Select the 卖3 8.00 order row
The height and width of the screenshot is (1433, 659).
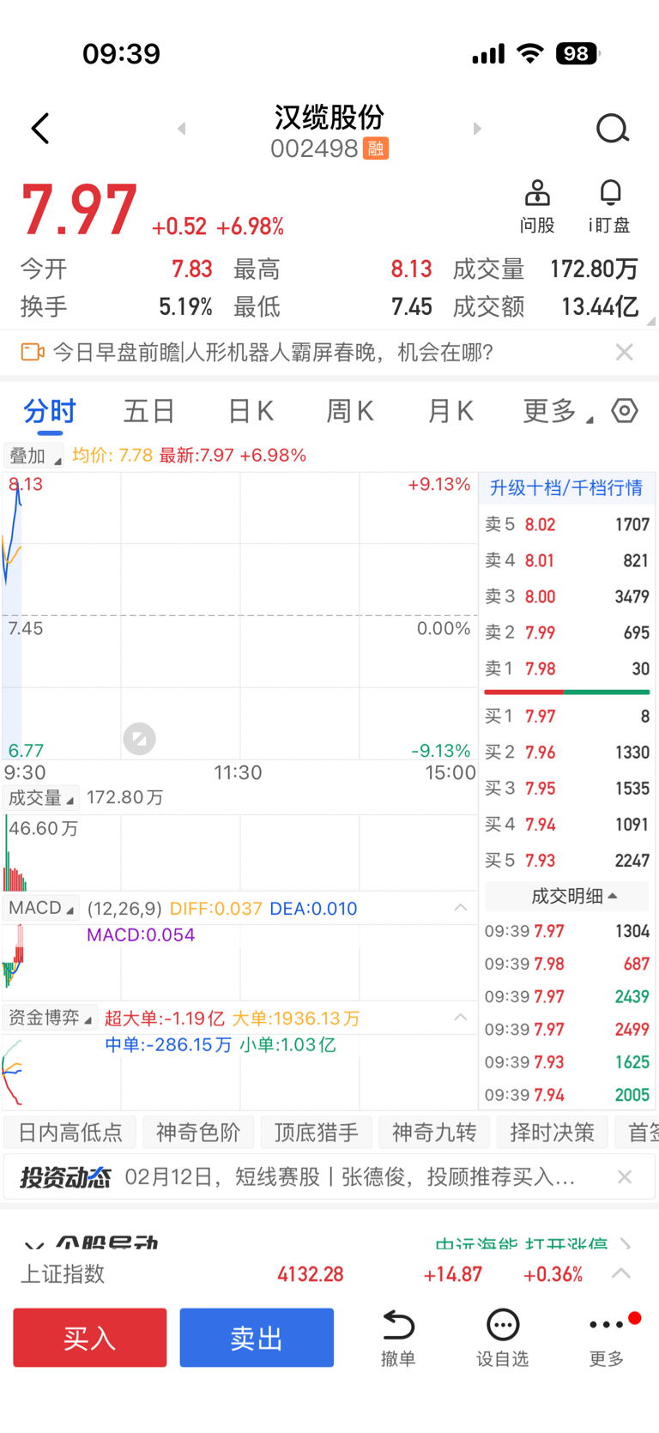tap(567, 596)
